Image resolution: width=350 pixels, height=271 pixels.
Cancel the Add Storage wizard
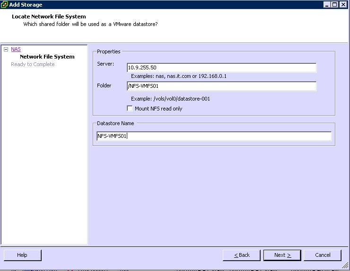pos(323,255)
